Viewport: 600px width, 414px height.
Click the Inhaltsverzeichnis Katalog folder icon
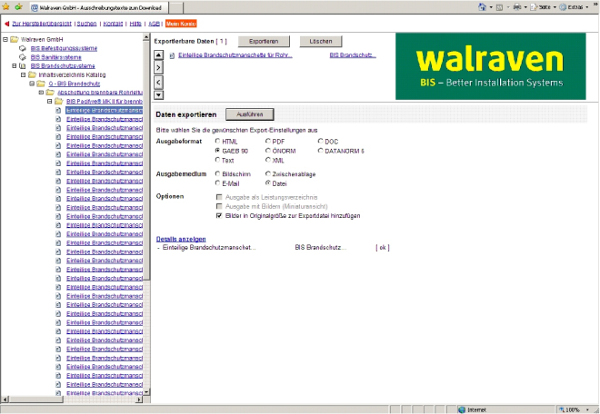click(x=32, y=74)
